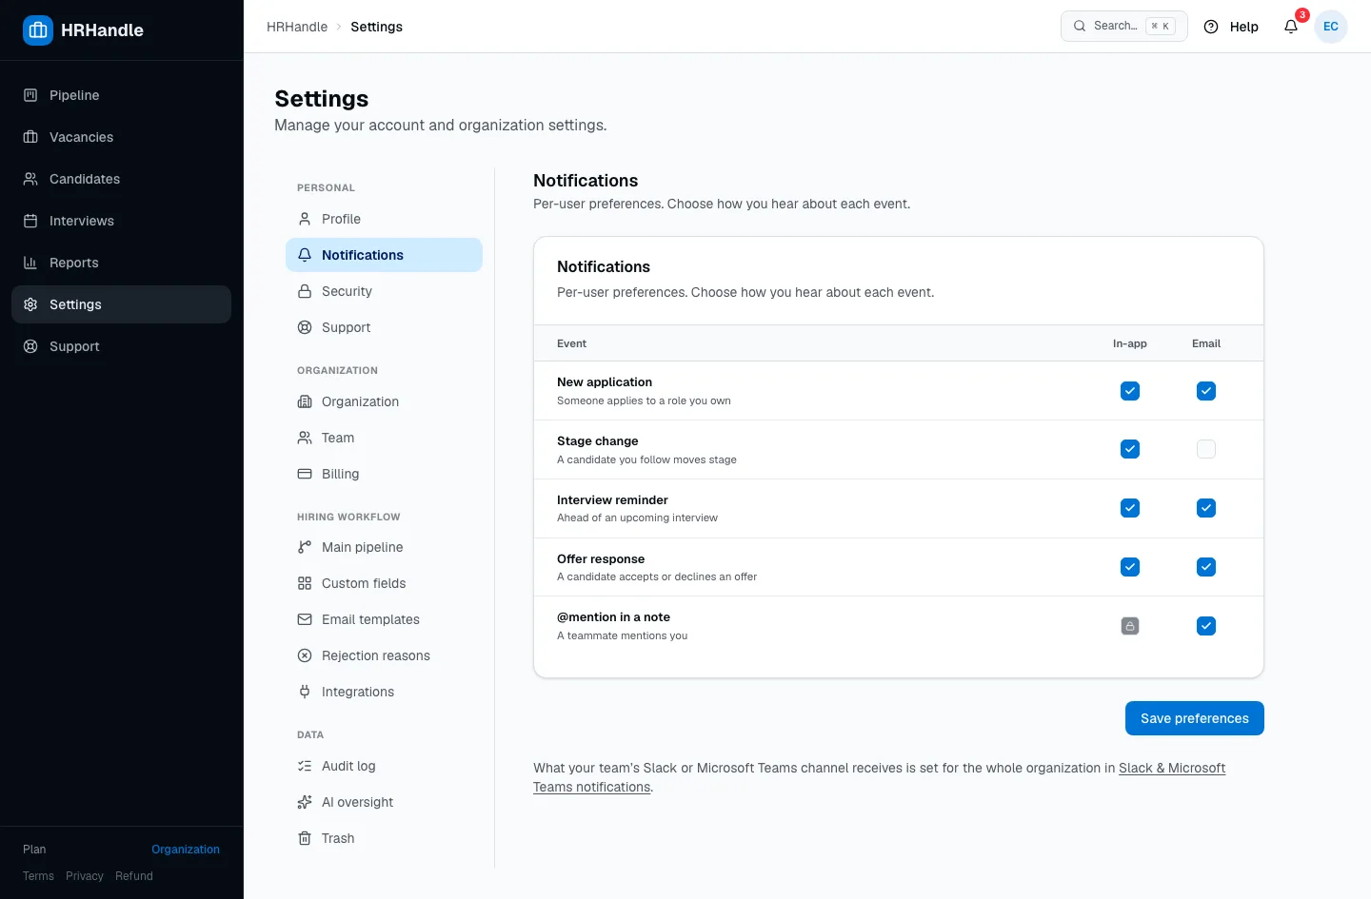Click the Save preferences button
Viewport: 1371px width, 899px height.
1195,718
